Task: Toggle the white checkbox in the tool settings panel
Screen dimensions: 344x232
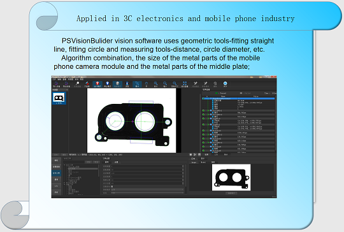Action: pos(111,187)
